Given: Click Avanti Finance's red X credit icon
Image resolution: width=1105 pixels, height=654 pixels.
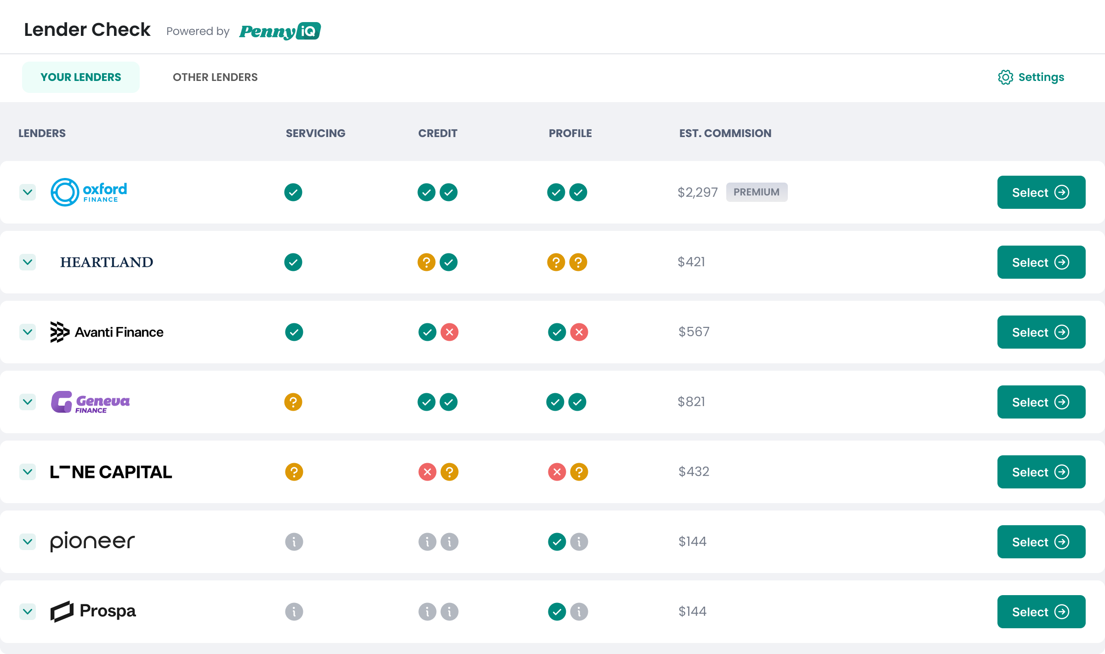Looking at the screenshot, I should pos(449,332).
